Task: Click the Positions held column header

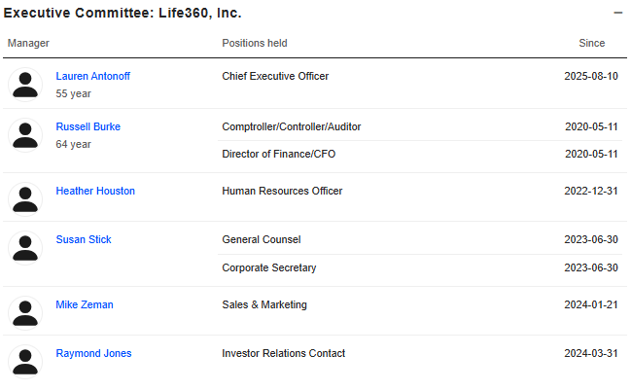Action: point(255,43)
